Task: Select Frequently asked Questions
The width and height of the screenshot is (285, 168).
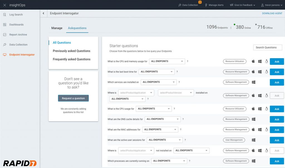Action: coord(72,59)
